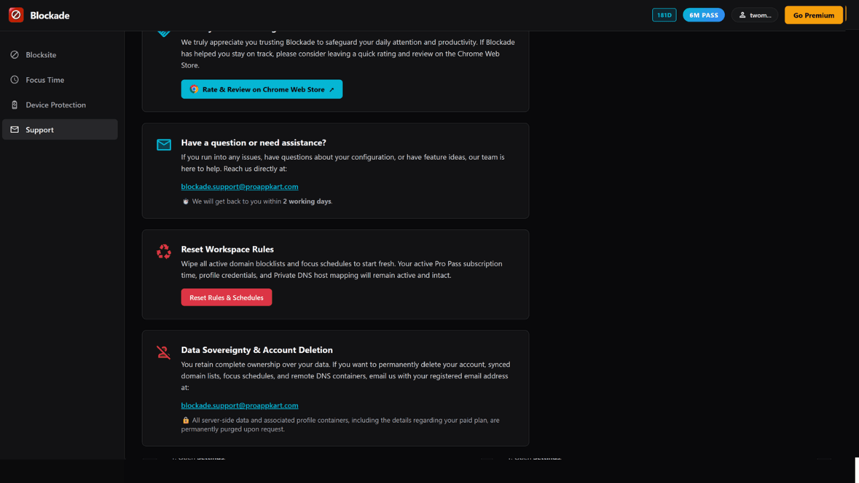Image resolution: width=859 pixels, height=483 pixels.
Task: Click the Support envelope icon in sidebar
Action: 15,129
